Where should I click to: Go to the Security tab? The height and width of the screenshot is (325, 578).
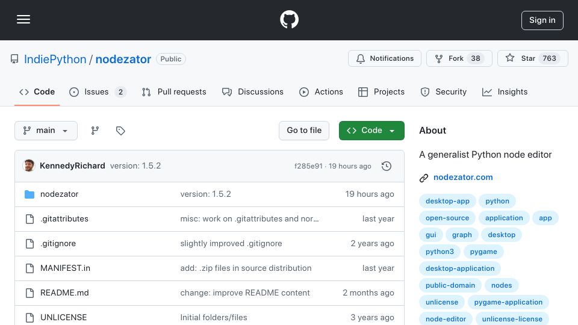[x=444, y=91]
